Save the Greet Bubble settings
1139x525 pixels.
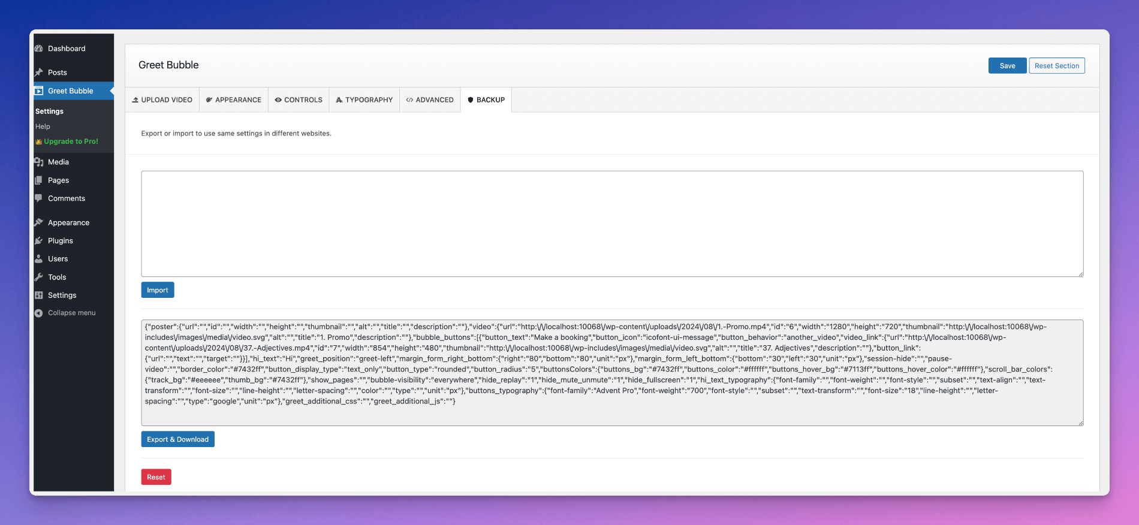coord(1007,66)
